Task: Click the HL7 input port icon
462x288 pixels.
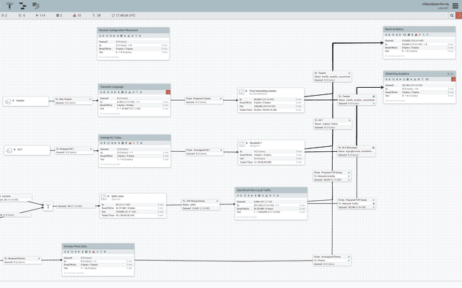Action: point(9,150)
